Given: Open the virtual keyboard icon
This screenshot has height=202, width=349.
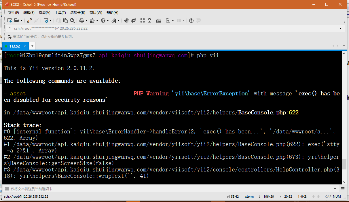Looking at the screenshot, I should 158,20.
